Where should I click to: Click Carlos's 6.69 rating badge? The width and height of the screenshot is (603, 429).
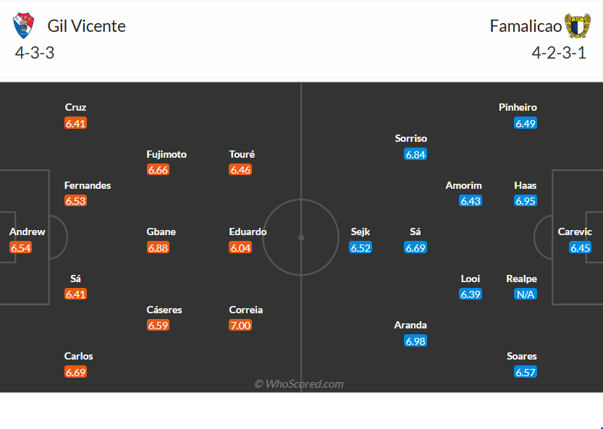click(75, 372)
